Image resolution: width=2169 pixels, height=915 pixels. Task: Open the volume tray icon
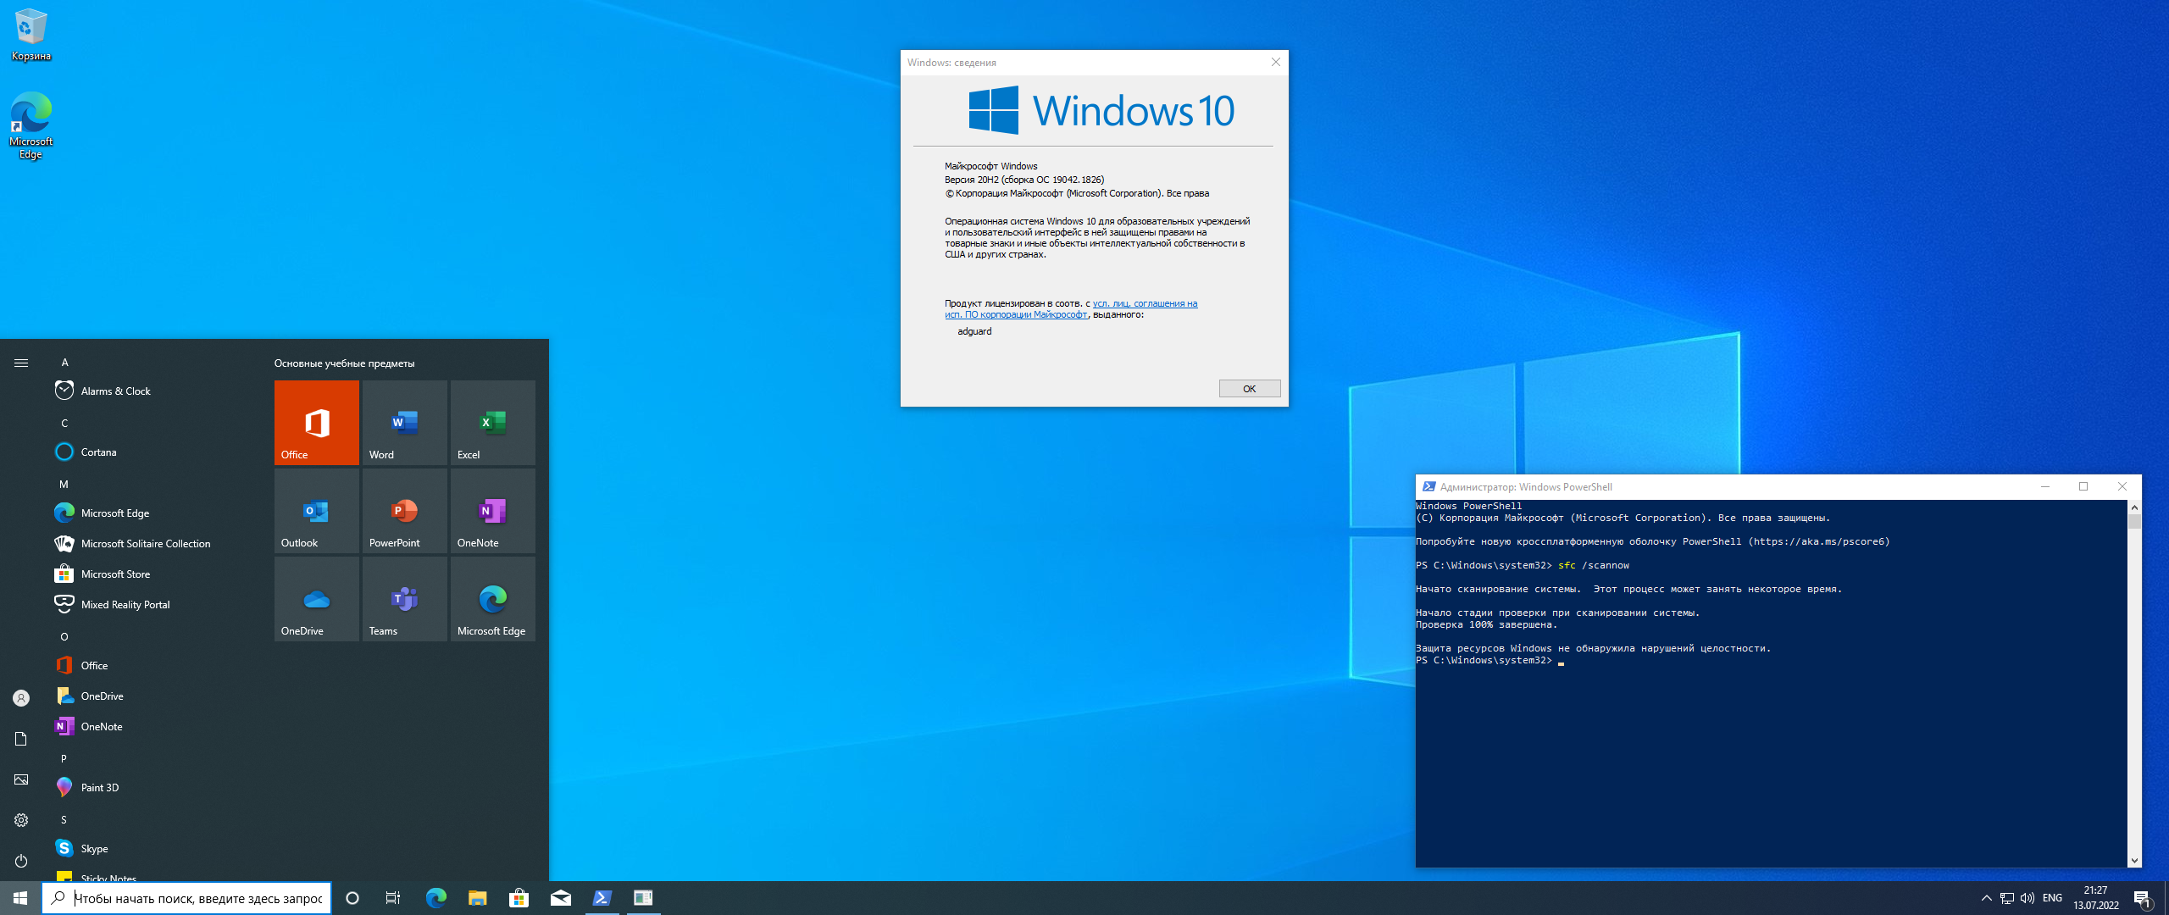[2027, 898]
